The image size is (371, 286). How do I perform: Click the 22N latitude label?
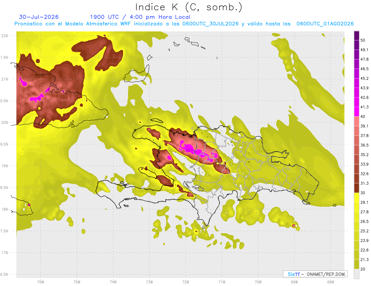pyautogui.click(x=5, y=35)
